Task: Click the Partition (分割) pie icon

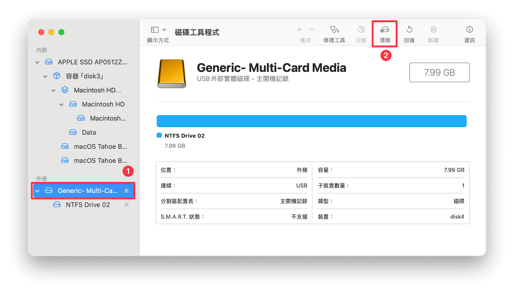Action: [361, 29]
